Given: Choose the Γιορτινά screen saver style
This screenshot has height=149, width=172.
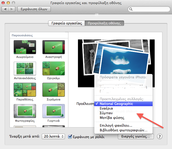Looking at the screenshot, I should [x=54, y=111].
